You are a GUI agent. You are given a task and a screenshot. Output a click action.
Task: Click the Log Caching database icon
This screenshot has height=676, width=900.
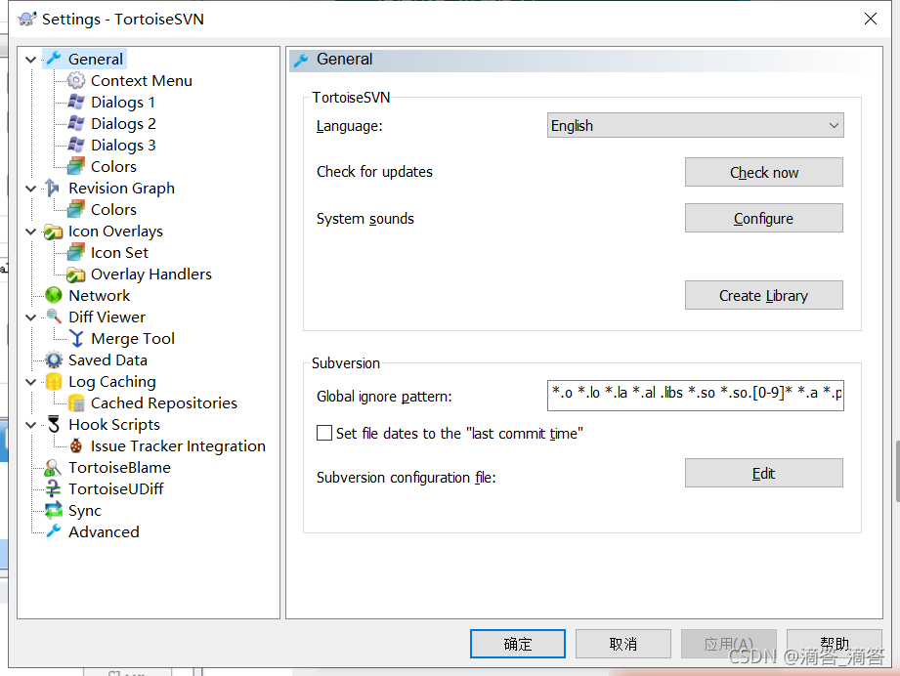point(54,382)
